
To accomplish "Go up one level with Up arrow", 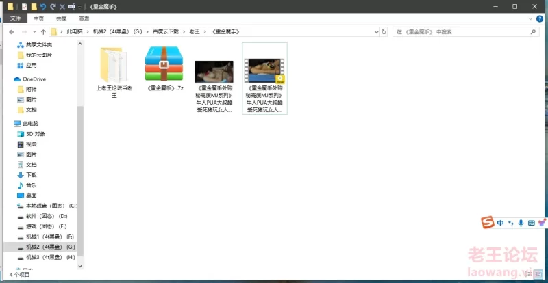I will (43, 31).
